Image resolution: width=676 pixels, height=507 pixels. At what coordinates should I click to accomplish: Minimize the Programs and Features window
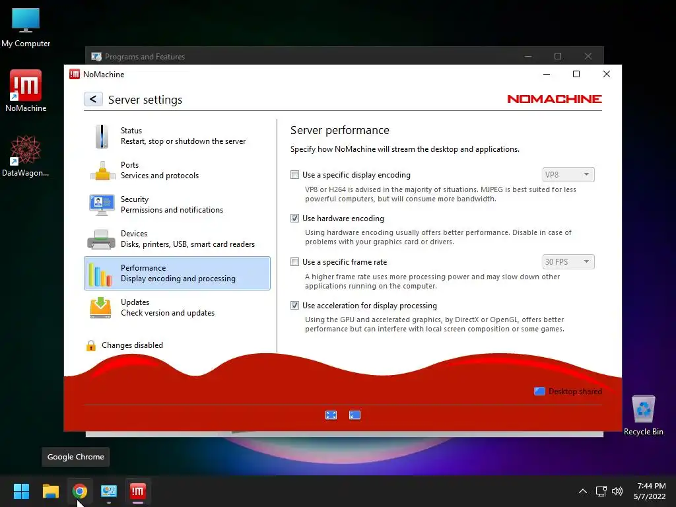click(x=528, y=57)
